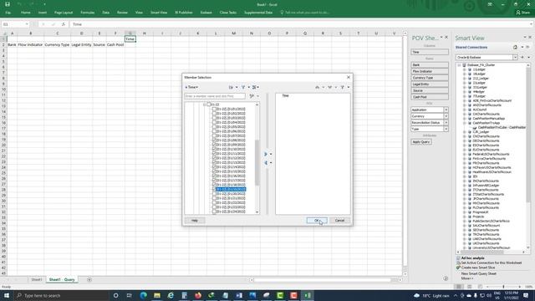Click the member options icon in left toolbar
The image size is (535, 301).
(254, 87)
